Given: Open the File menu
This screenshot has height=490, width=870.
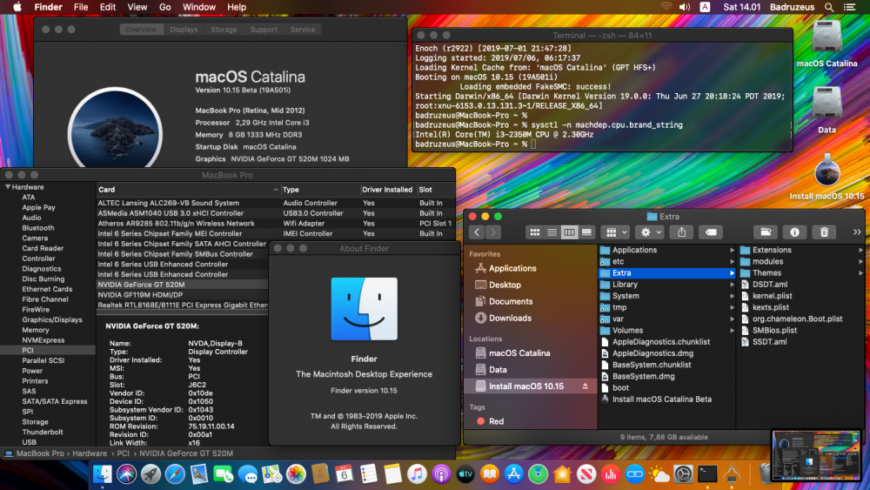Looking at the screenshot, I should point(81,7).
